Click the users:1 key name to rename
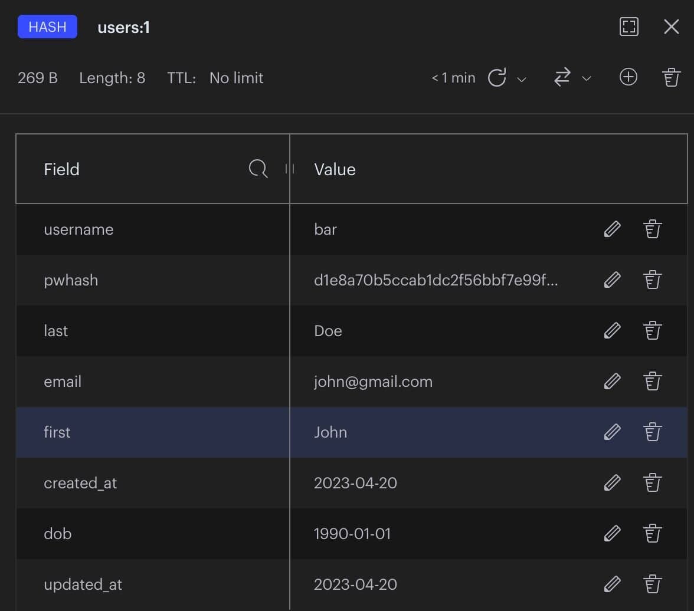This screenshot has height=611, width=694. click(123, 28)
